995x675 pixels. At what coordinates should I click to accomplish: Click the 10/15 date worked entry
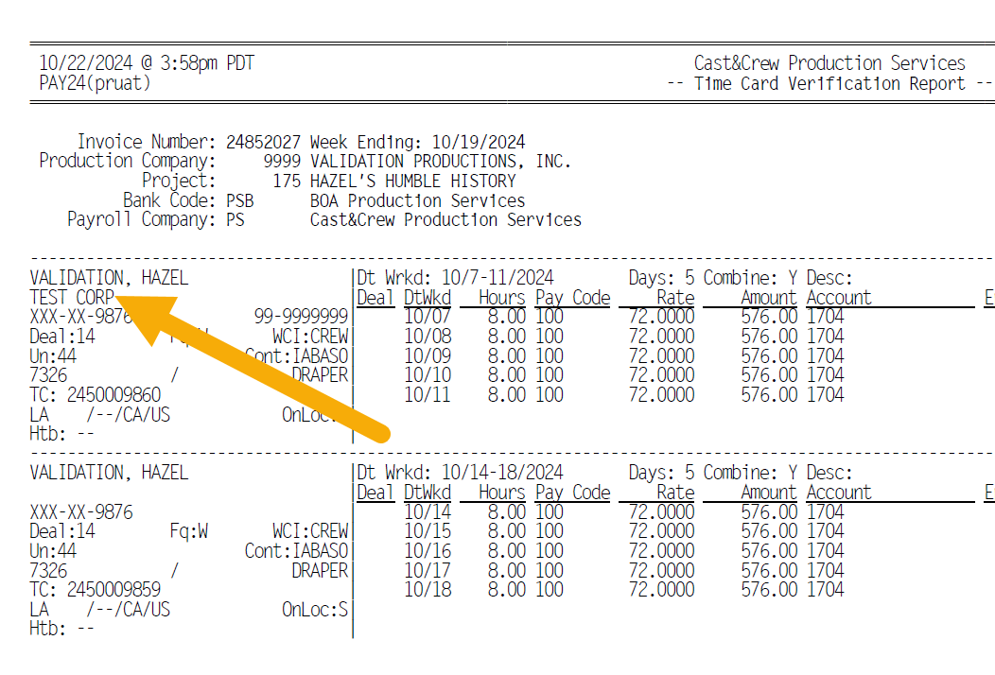pyautogui.click(x=428, y=531)
